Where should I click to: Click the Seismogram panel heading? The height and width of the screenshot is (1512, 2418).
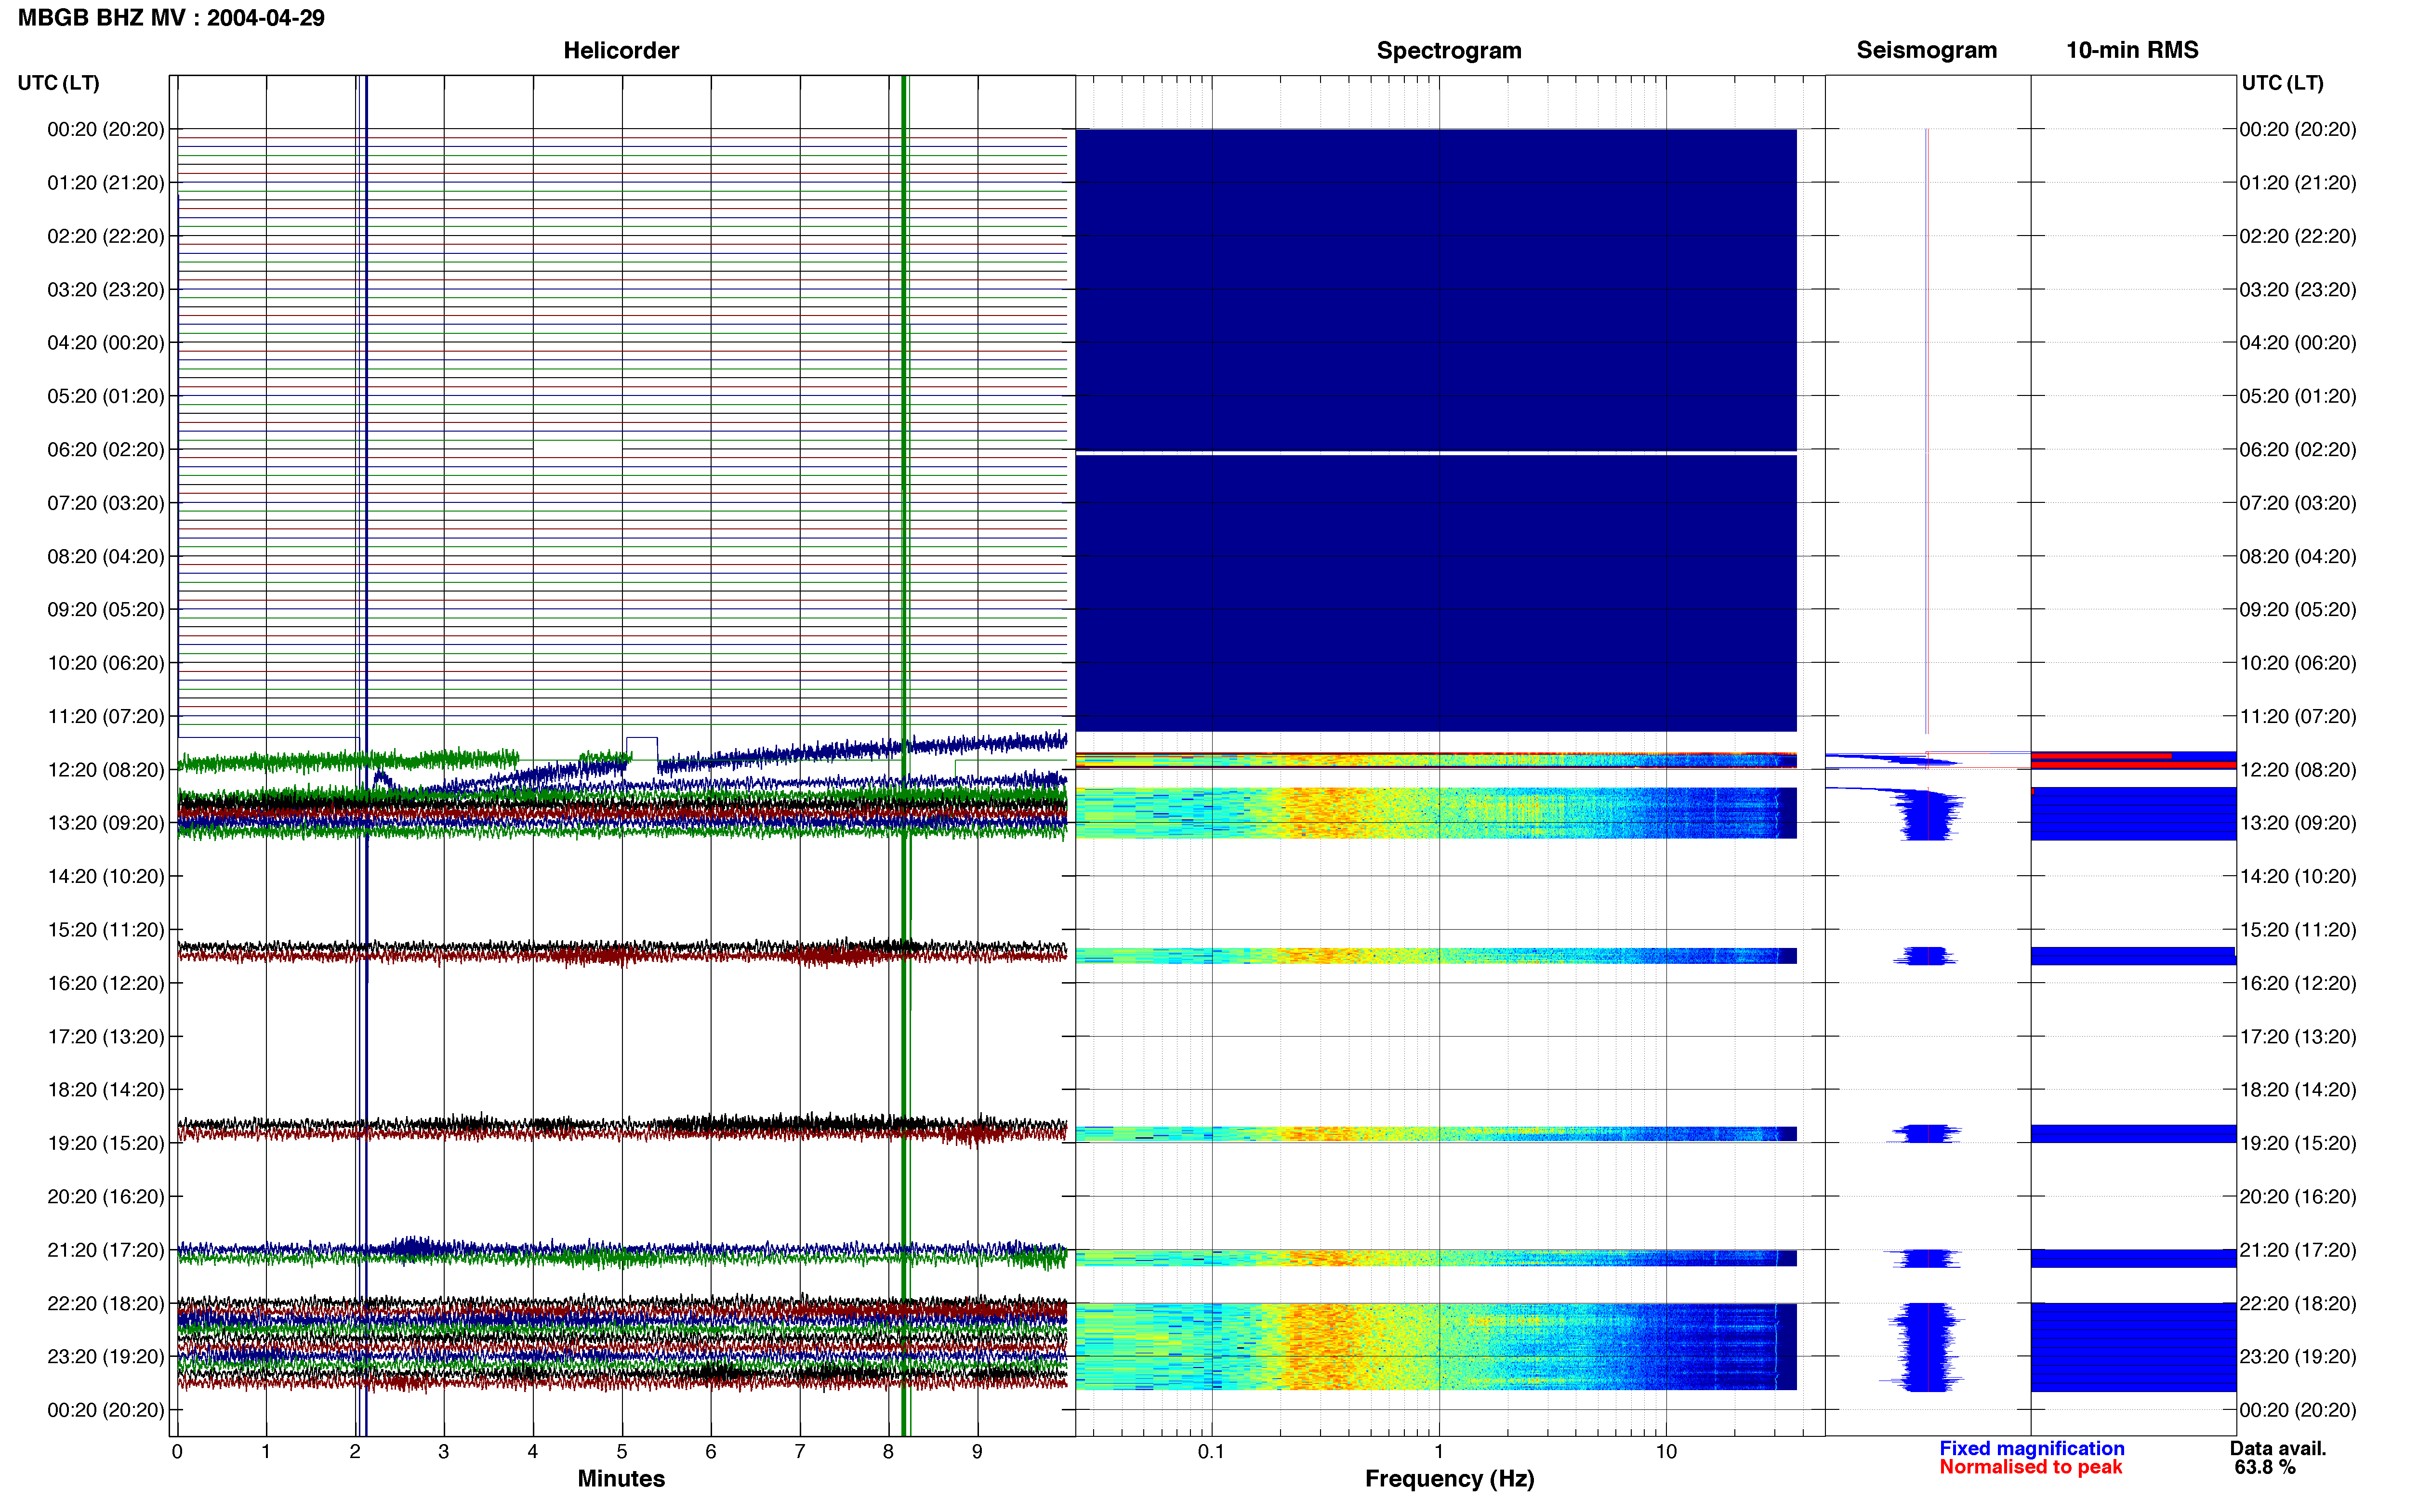coord(1926,50)
